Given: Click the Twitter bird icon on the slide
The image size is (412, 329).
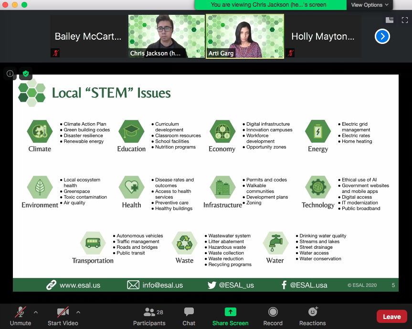Looking at the screenshot, I should pos(211,285).
